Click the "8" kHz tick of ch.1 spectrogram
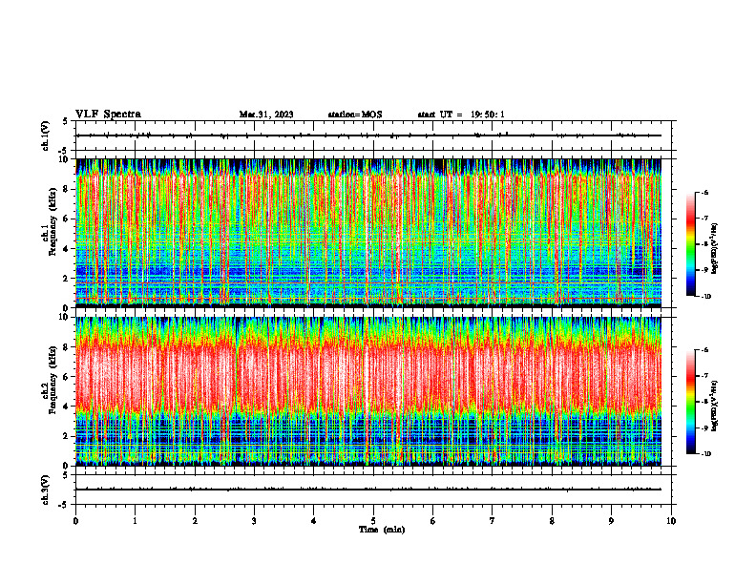Viewport: 756px width, 584px height. tap(67, 189)
